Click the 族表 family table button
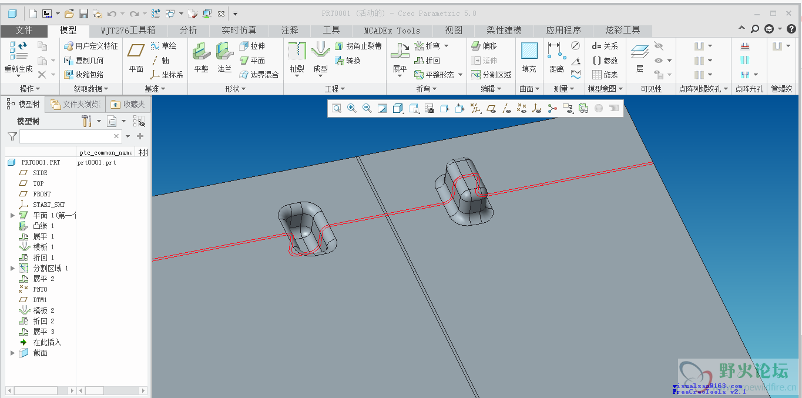The image size is (802, 398). click(x=605, y=75)
